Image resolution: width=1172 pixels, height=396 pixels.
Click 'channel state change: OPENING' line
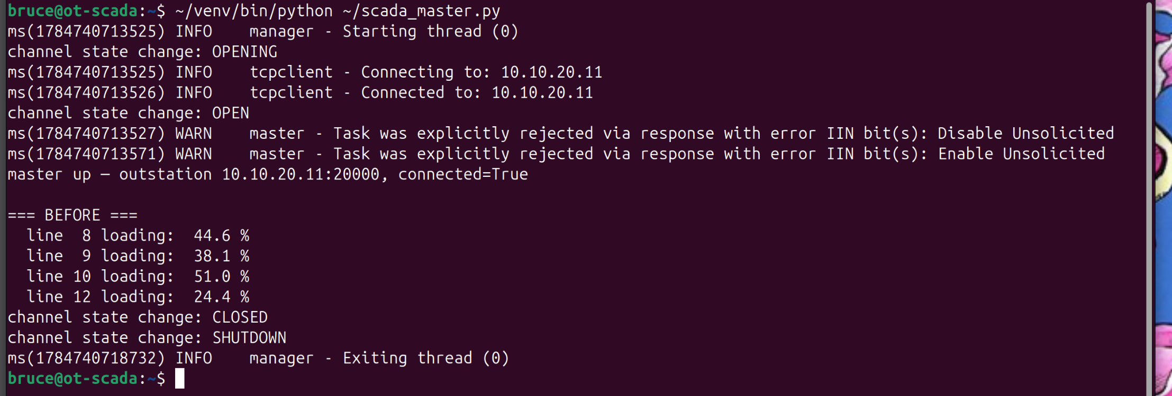click(142, 52)
